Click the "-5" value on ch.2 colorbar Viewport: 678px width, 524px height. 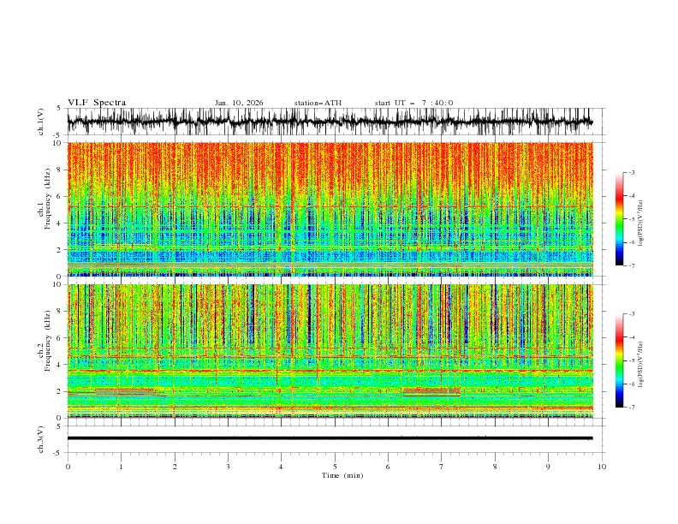[x=631, y=360]
